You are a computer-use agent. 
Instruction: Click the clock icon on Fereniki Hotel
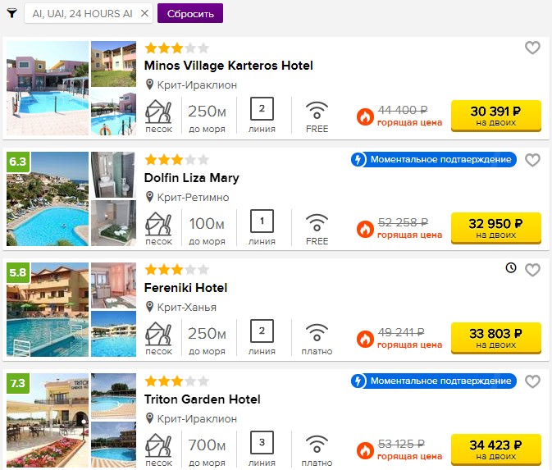point(511,268)
